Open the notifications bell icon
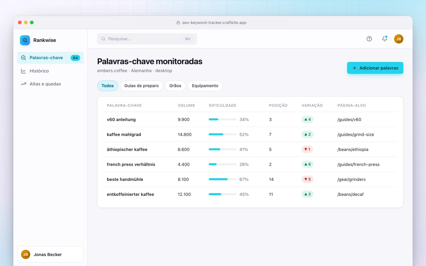Screen dimensions: 426x266 coord(384,39)
